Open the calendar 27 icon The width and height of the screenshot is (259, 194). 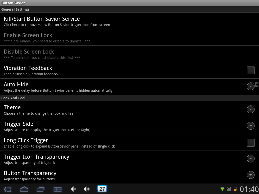tap(102, 189)
